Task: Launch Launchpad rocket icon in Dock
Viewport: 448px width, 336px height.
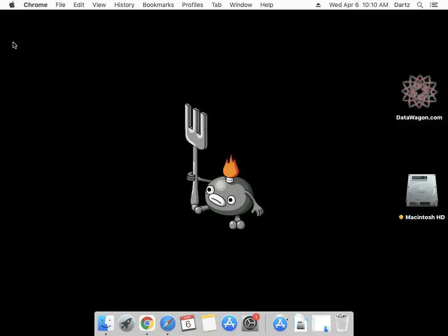Action: pos(126,323)
